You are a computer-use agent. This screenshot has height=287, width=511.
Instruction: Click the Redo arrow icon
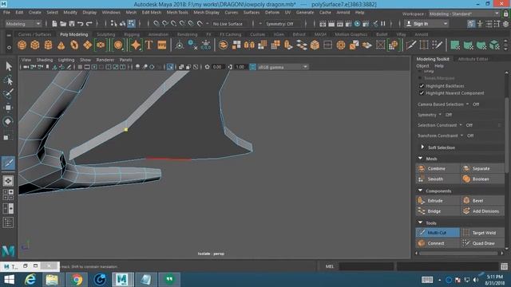tap(89, 24)
